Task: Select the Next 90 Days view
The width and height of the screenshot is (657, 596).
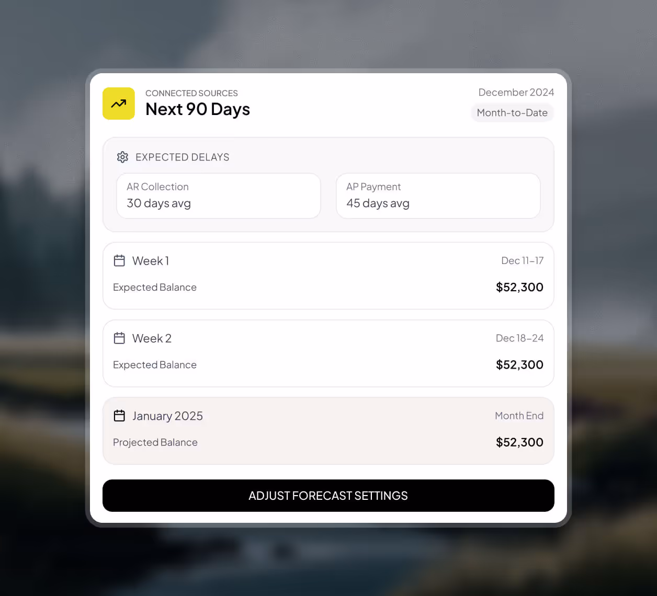Action: (198, 109)
